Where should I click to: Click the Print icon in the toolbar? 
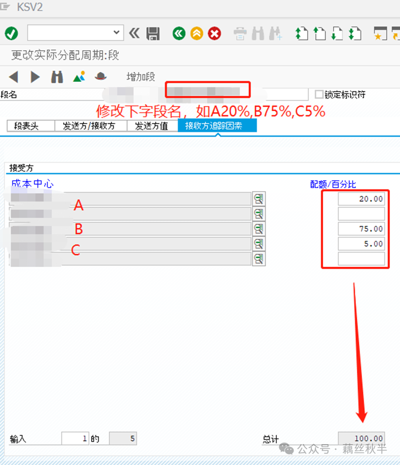240,34
